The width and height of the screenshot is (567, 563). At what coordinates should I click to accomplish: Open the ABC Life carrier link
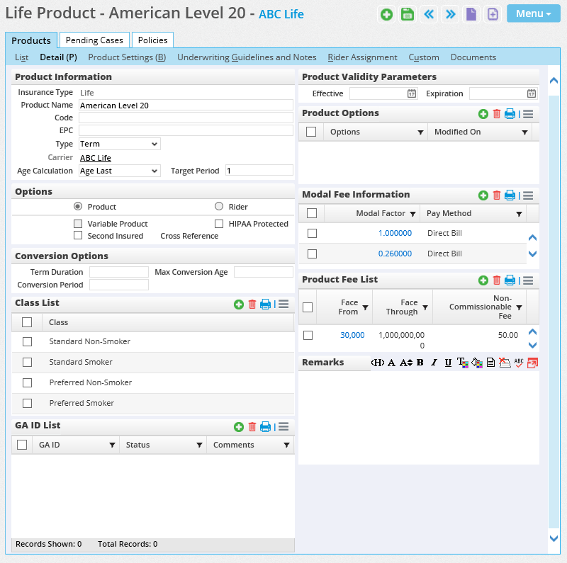[95, 158]
